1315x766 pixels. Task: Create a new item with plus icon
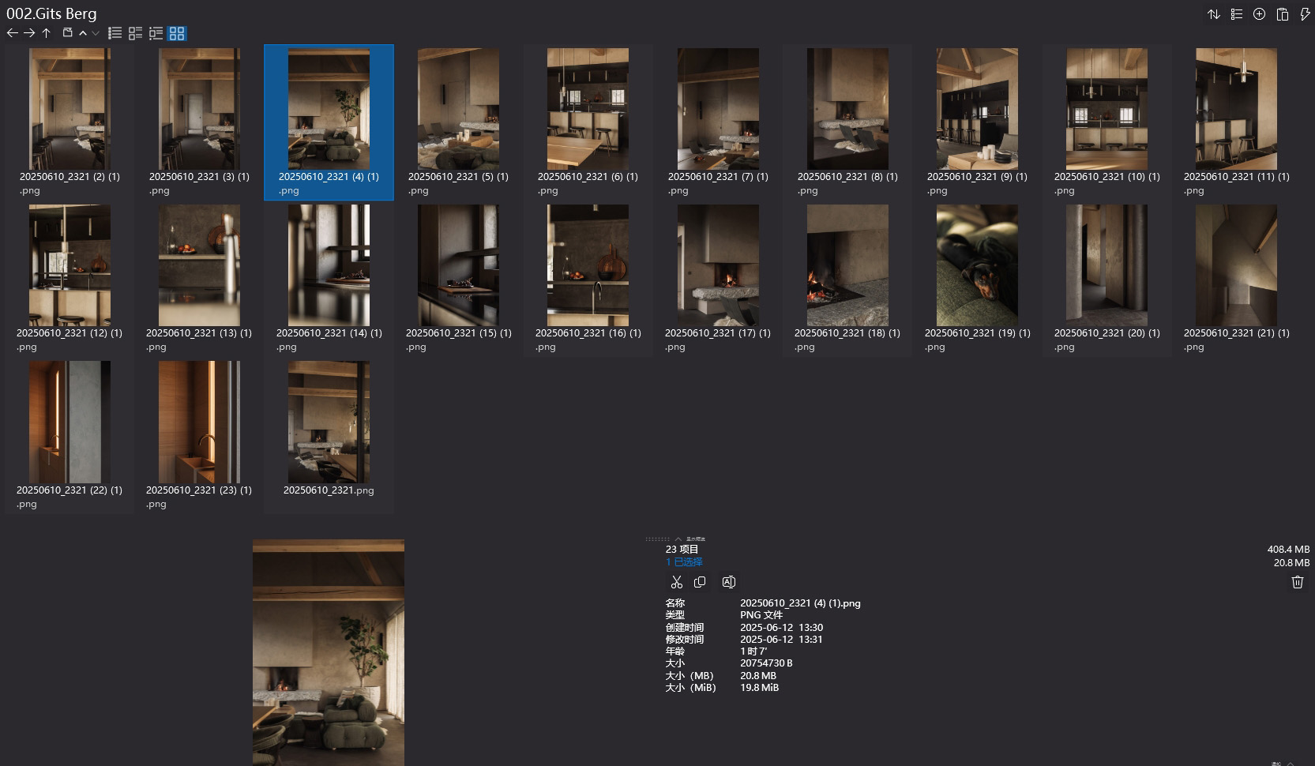[1259, 14]
